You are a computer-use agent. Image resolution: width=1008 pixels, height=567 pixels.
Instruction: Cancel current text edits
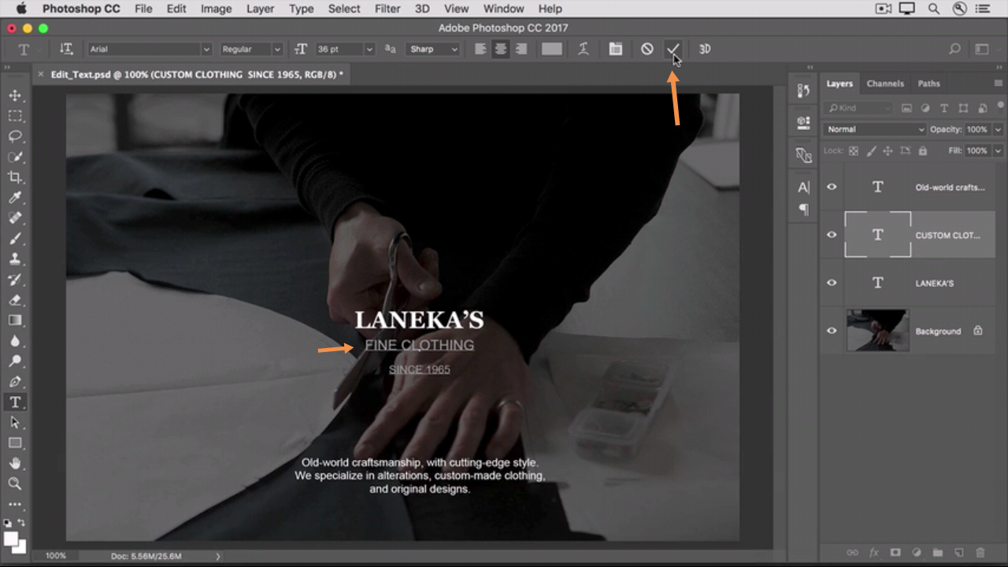point(647,49)
